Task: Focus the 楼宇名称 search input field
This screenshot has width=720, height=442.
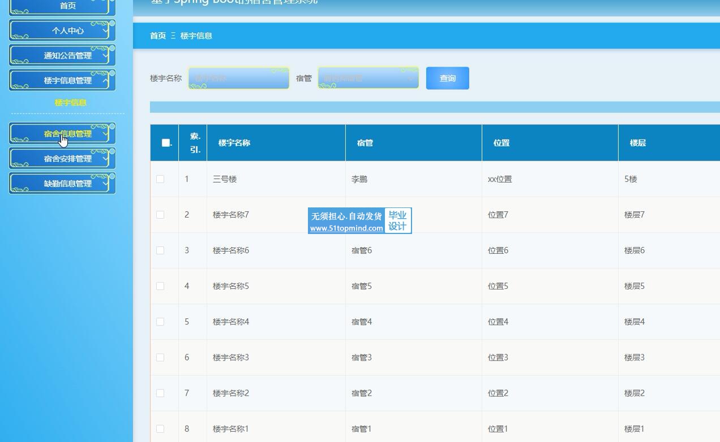Action: (238, 78)
